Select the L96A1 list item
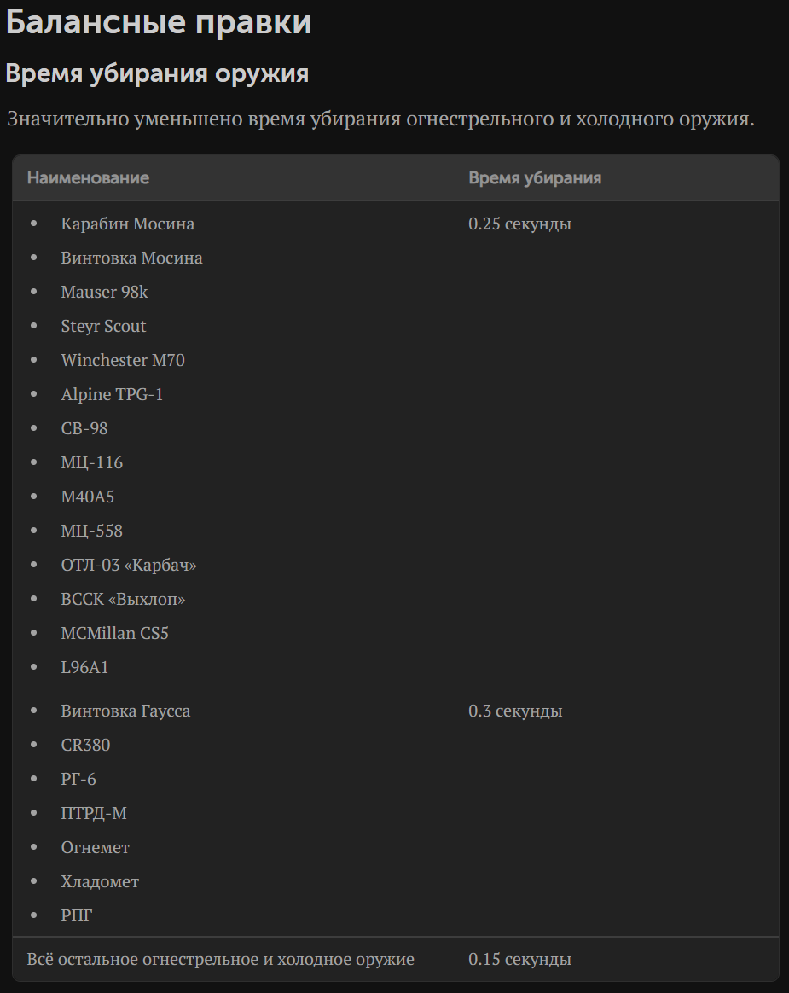Screen dimensions: 789x993 (x=84, y=667)
